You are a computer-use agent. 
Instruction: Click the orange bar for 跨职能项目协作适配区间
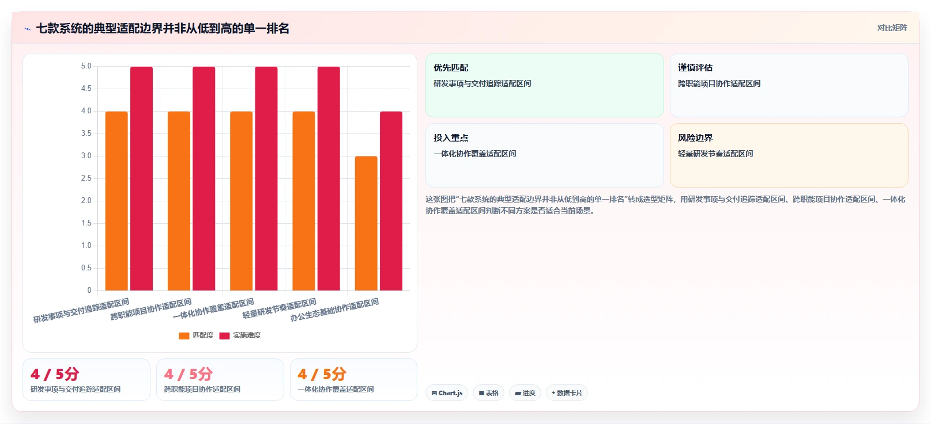coord(179,201)
